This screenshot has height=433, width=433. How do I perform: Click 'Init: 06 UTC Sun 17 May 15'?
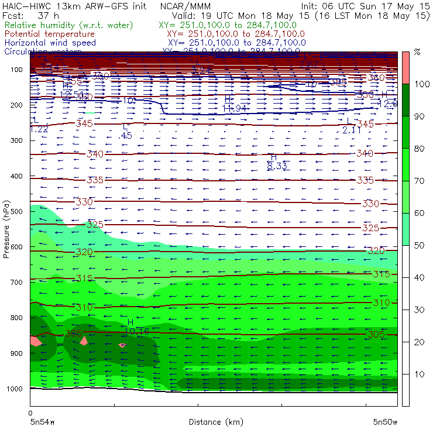(365, 6)
